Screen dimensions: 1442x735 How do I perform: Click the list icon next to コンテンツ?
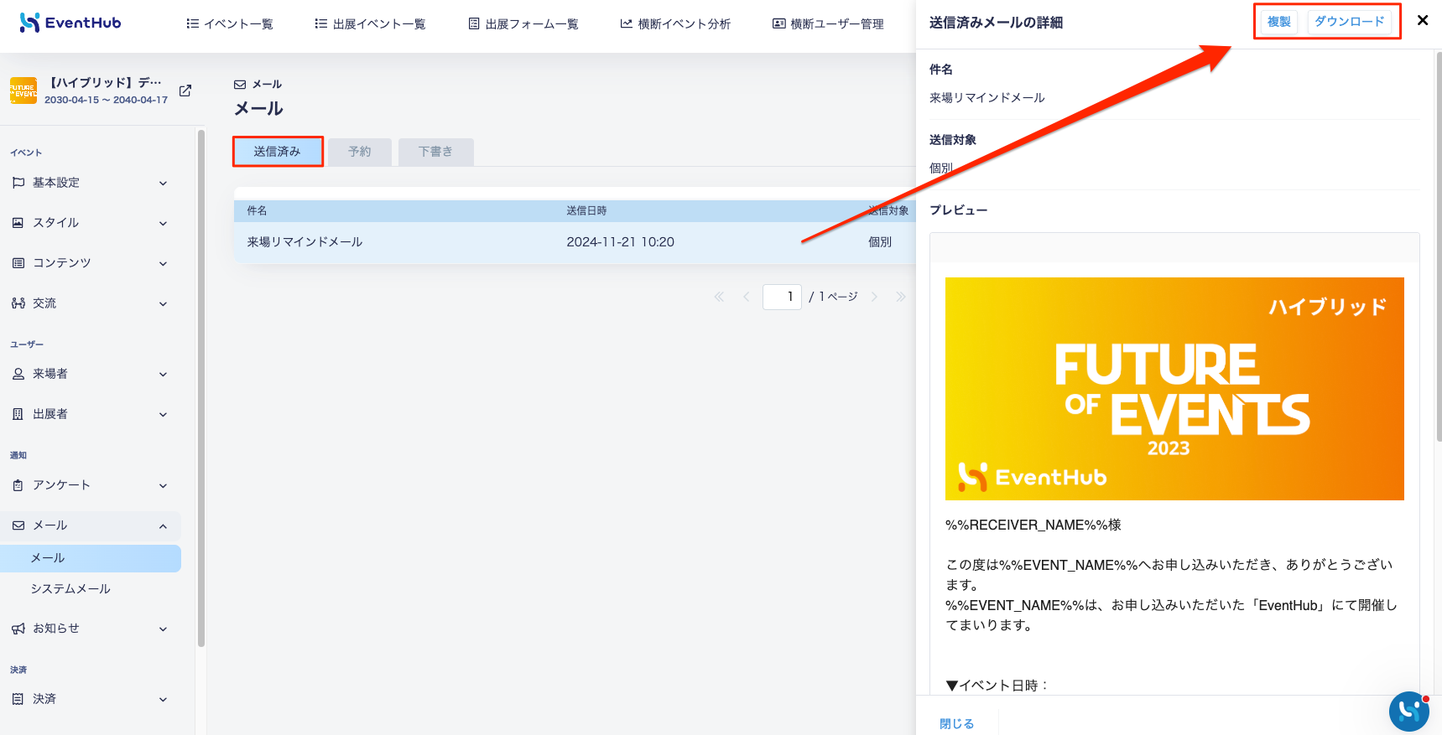18,263
